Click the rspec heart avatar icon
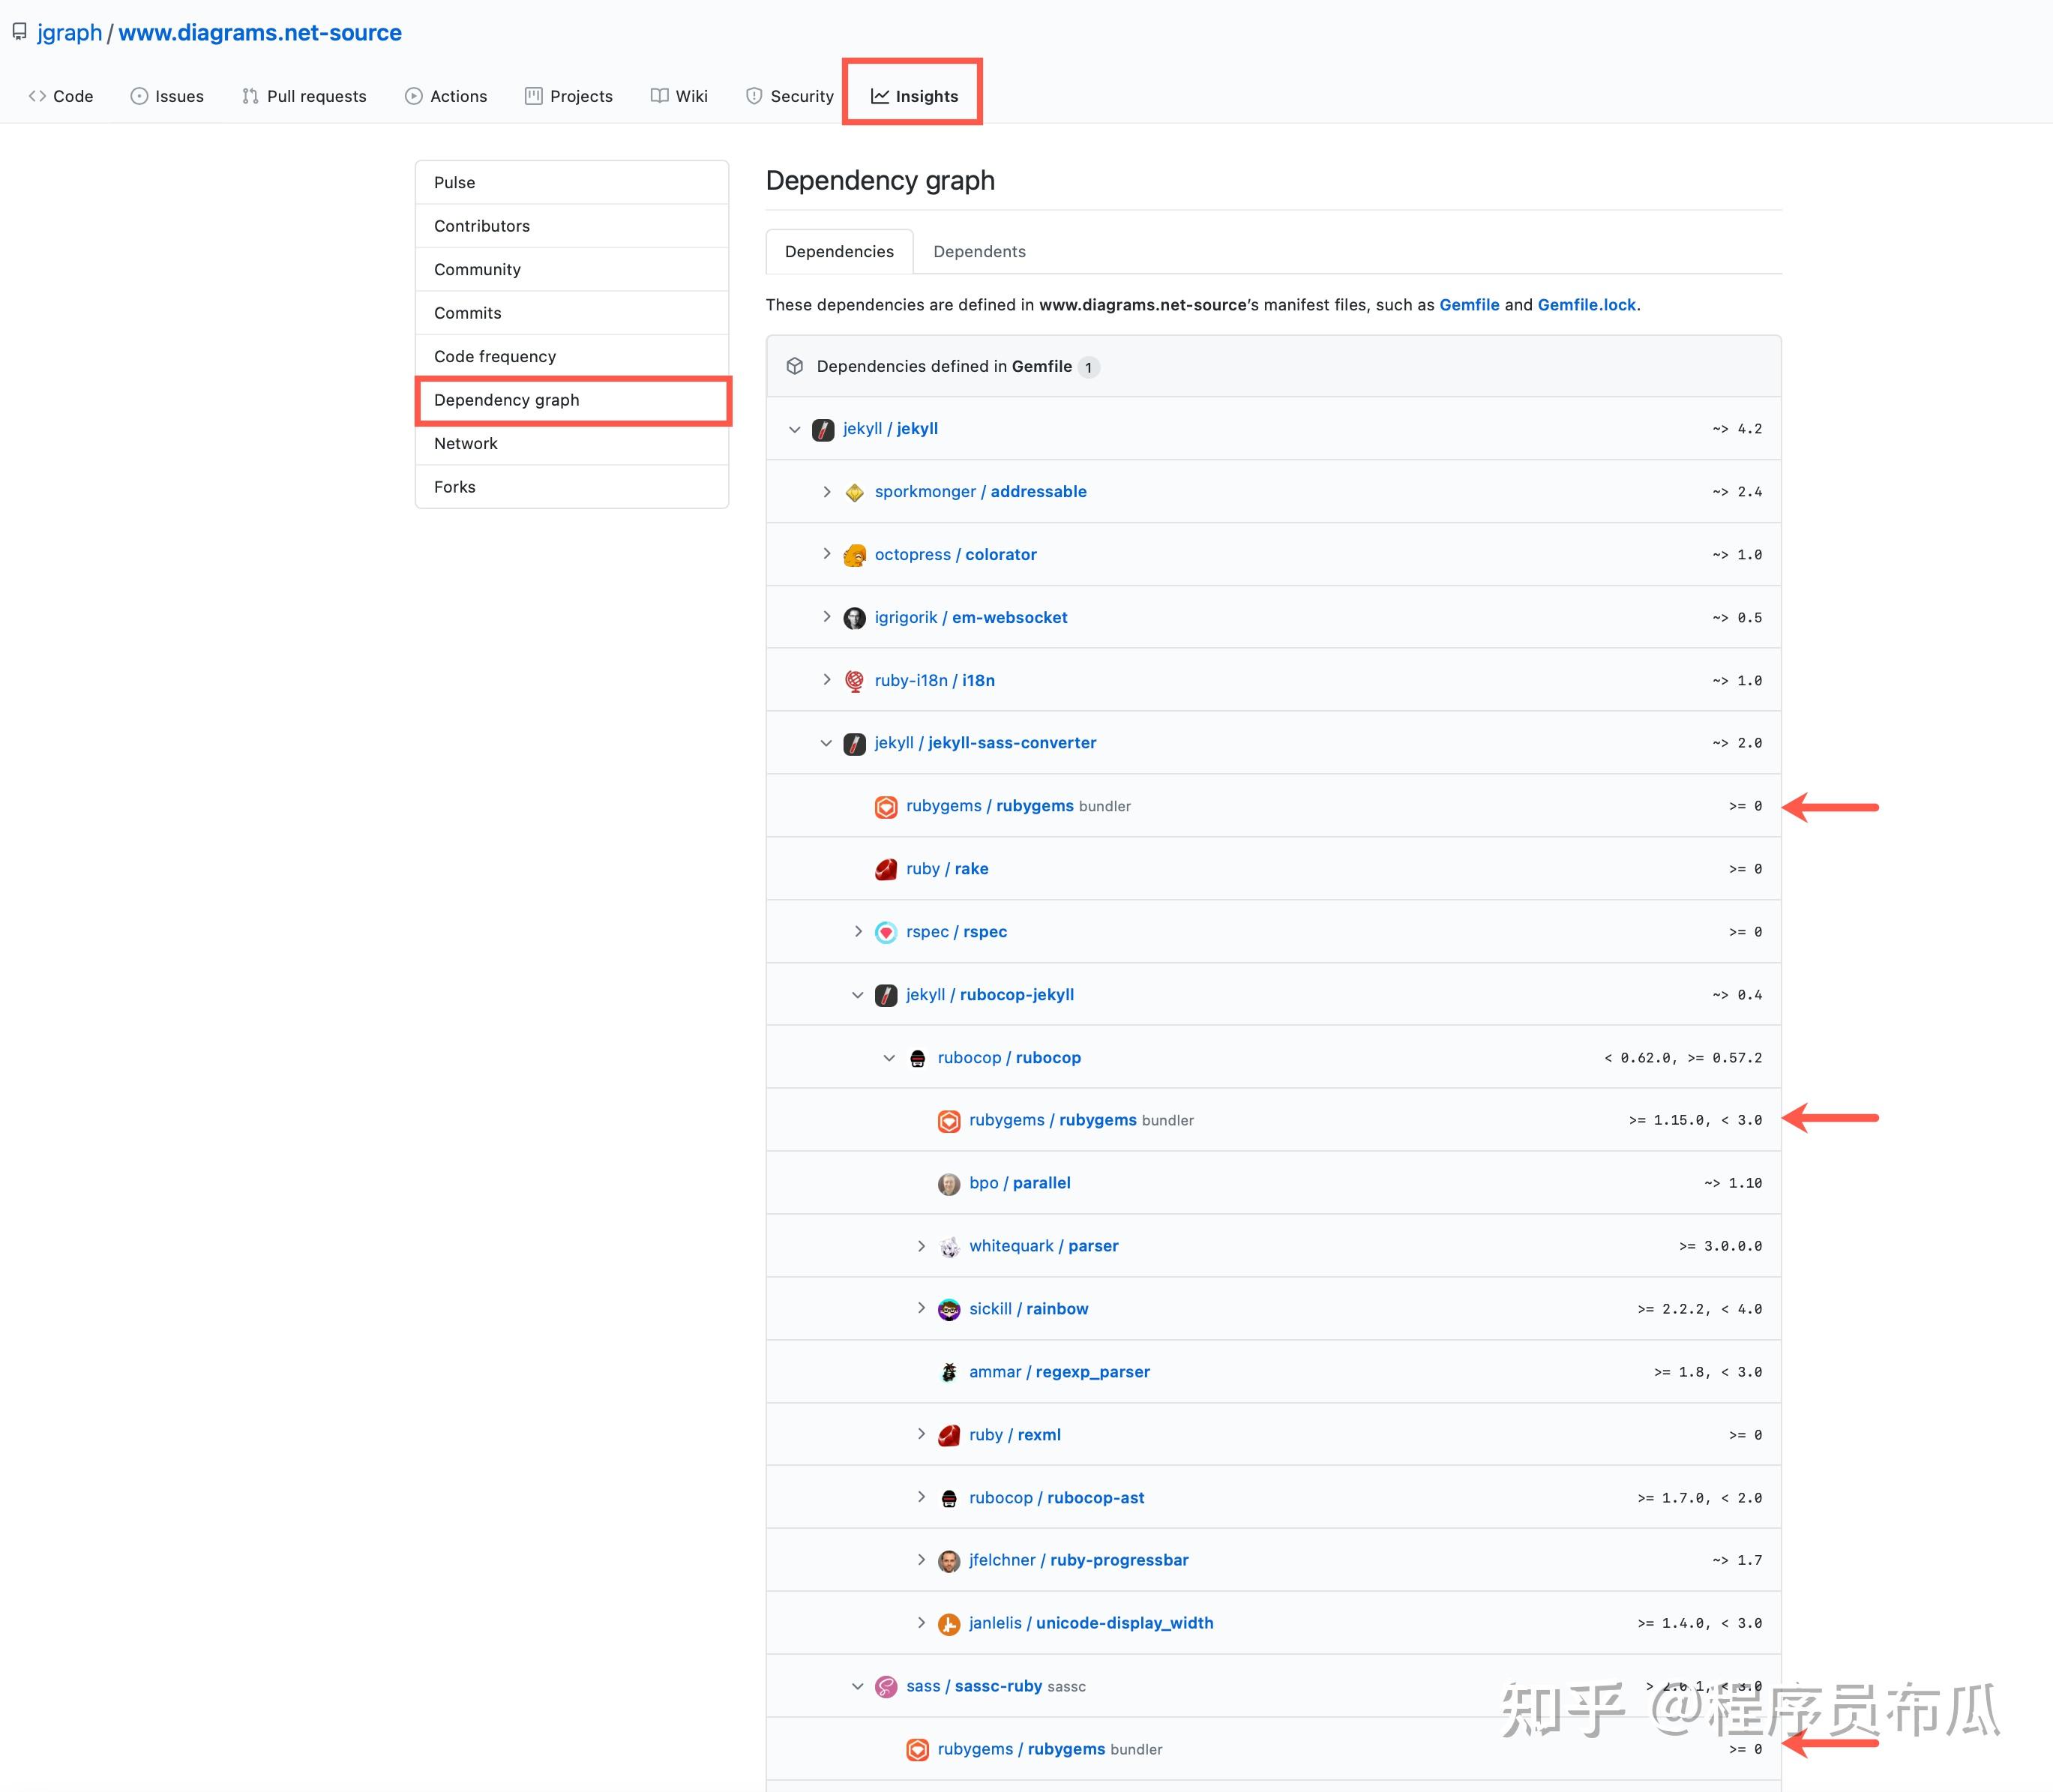Image resolution: width=2053 pixels, height=1792 pixels. (885, 932)
